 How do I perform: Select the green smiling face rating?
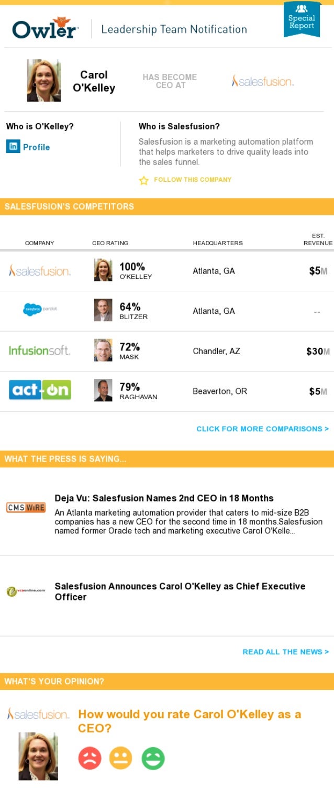(x=153, y=758)
